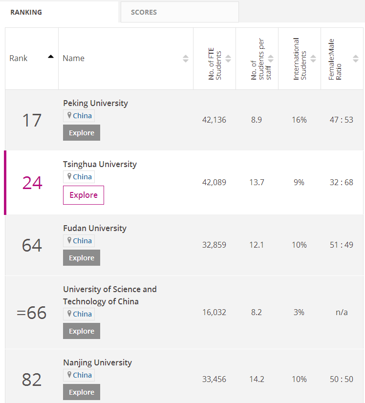Switch to the SCORES tab
365x403 pixels.
tap(144, 12)
